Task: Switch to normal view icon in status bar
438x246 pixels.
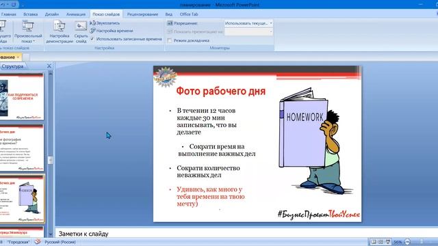Action: pos(374,242)
